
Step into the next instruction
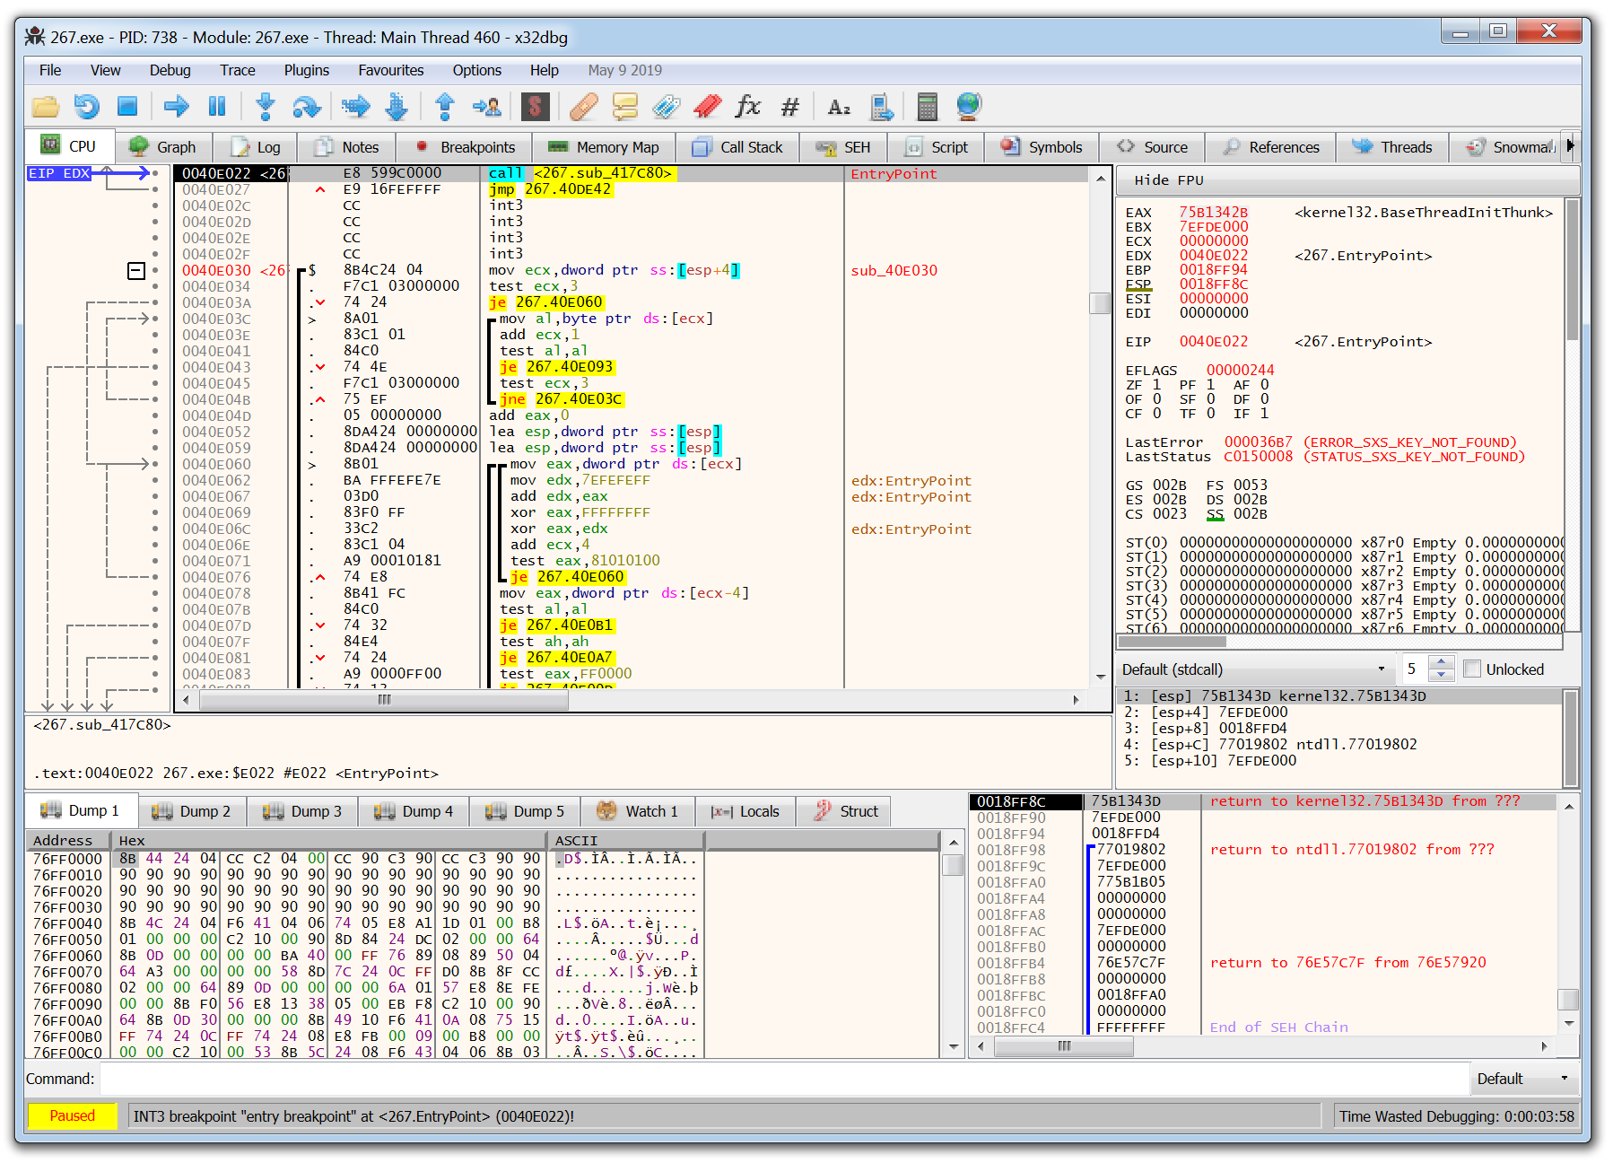tap(266, 106)
